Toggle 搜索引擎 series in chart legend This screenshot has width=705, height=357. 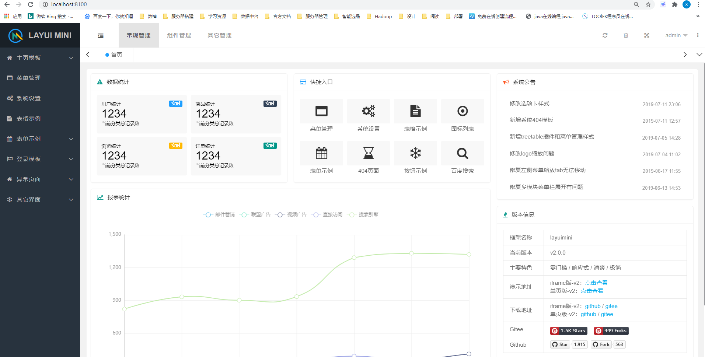(x=363, y=215)
